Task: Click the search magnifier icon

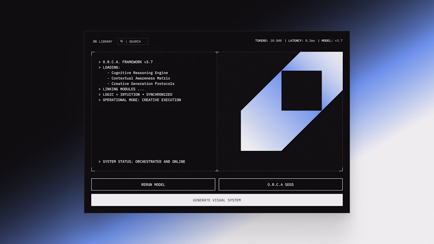Action: 122,41
